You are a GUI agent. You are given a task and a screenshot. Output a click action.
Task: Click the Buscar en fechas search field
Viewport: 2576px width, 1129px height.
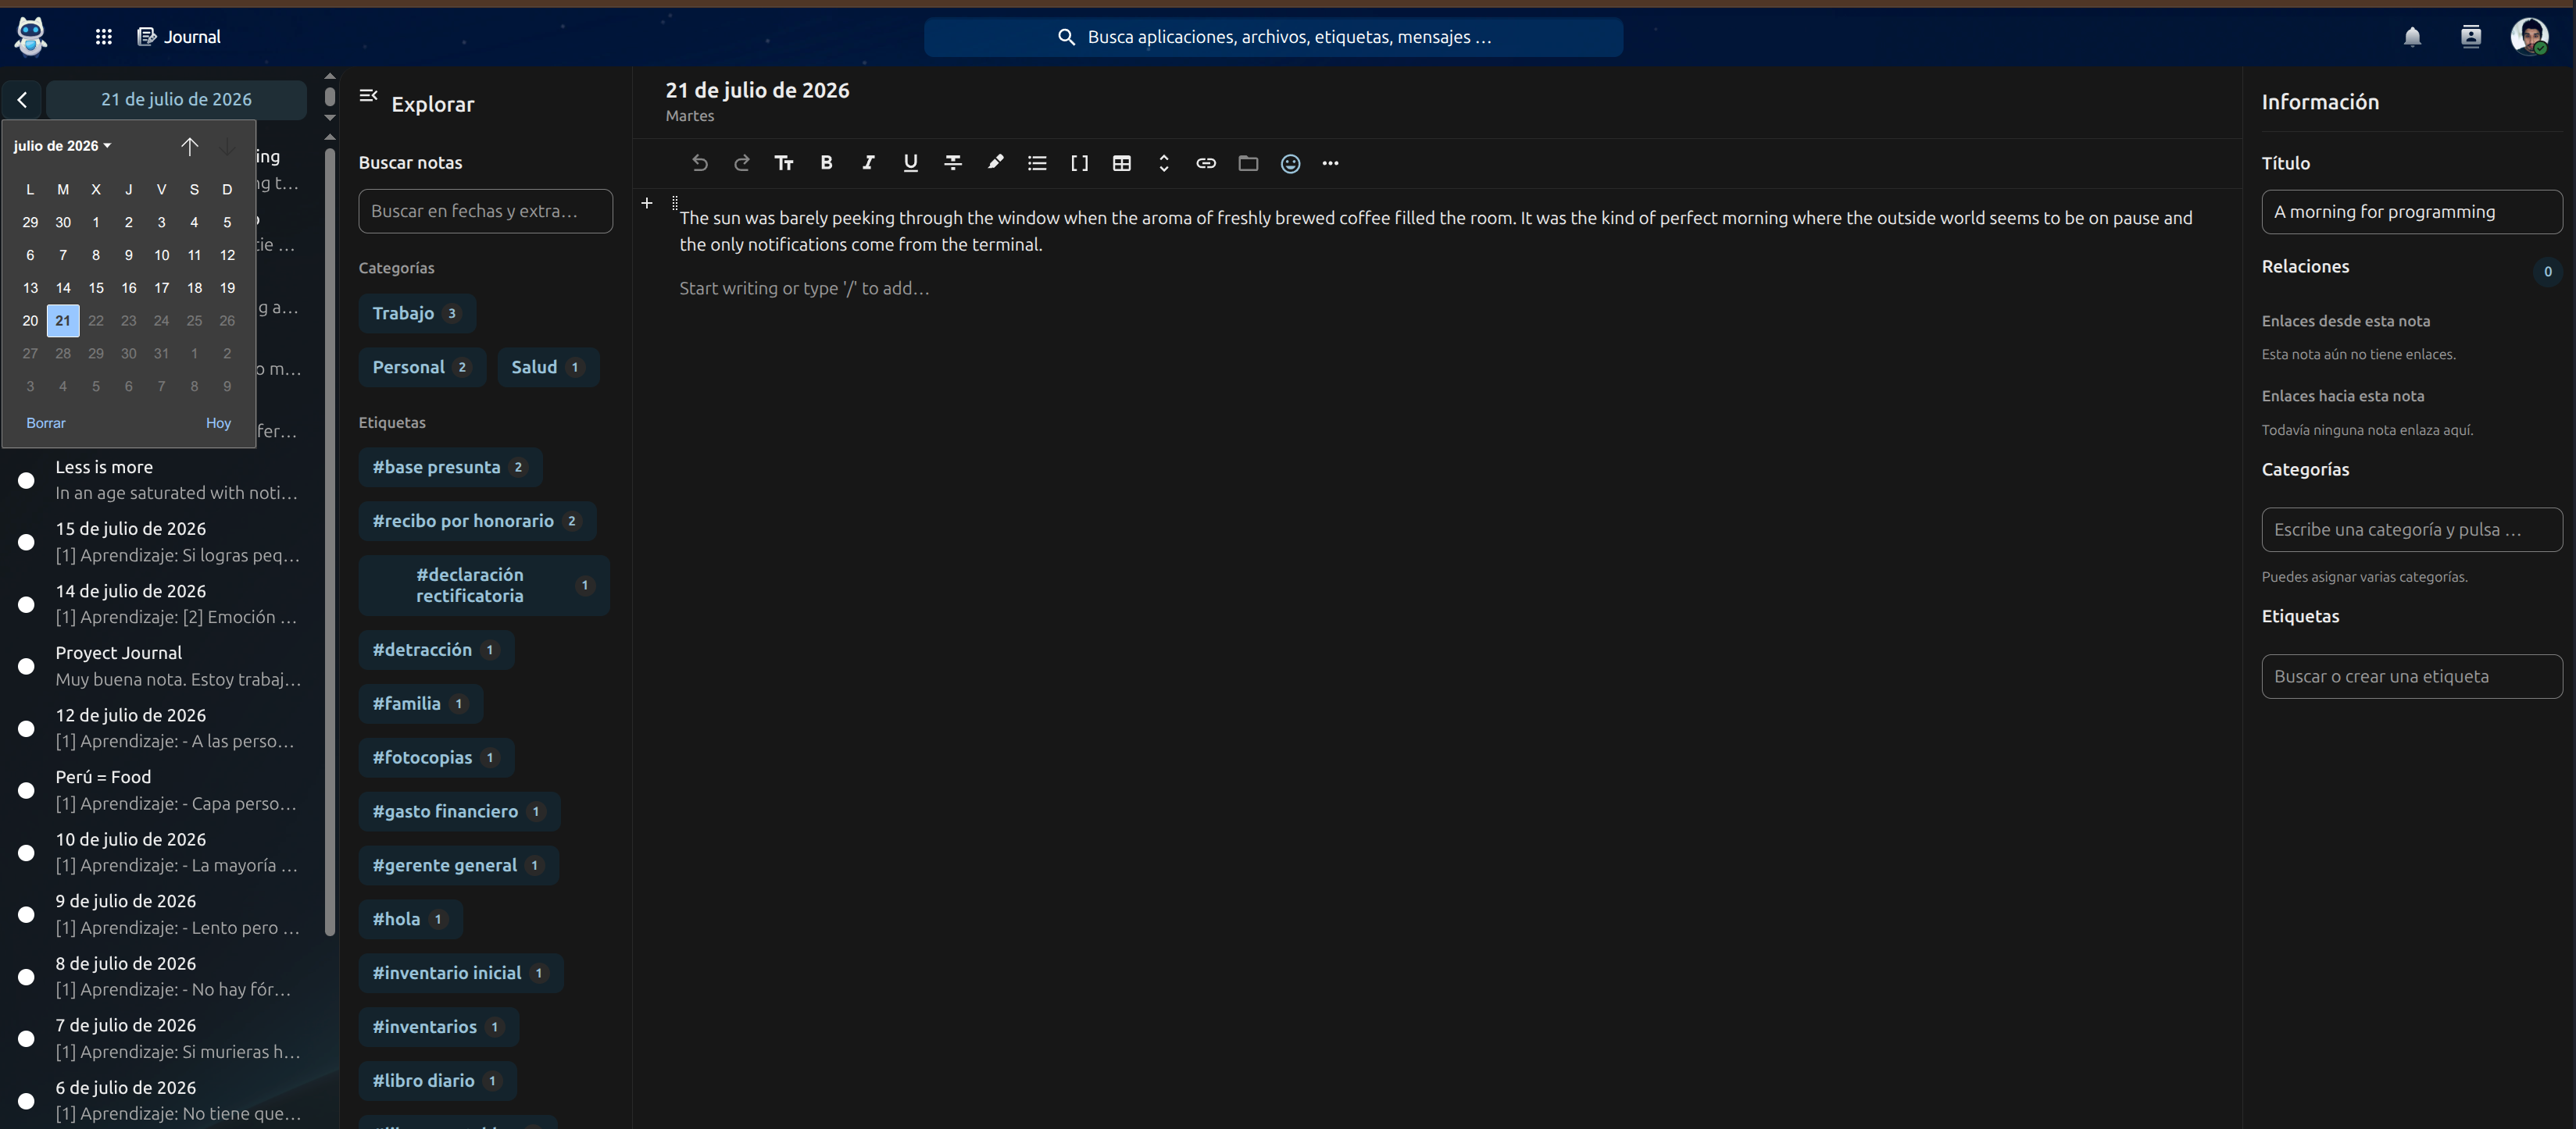pos(485,211)
